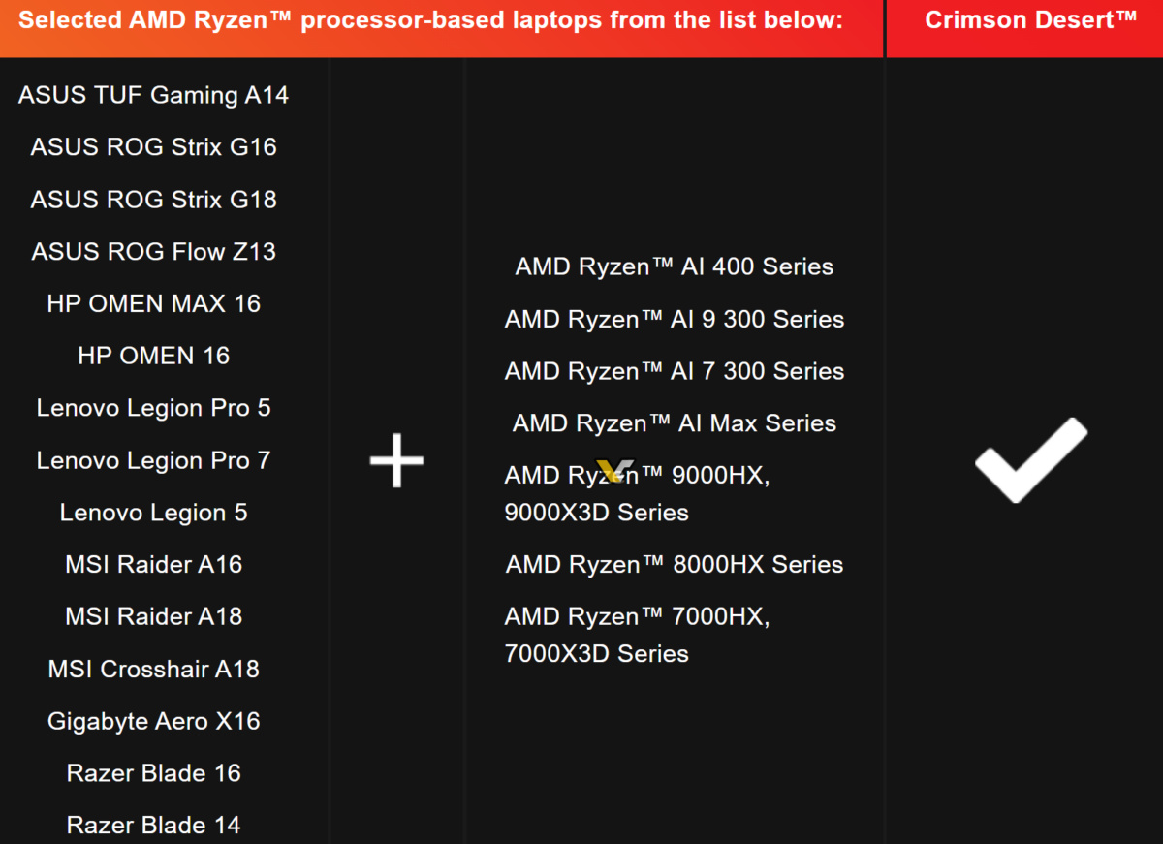The image size is (1163, 844).
Task: Click HP OMEN MAX 16 entry
Action: pyautogui.click(x=153, y=304)
